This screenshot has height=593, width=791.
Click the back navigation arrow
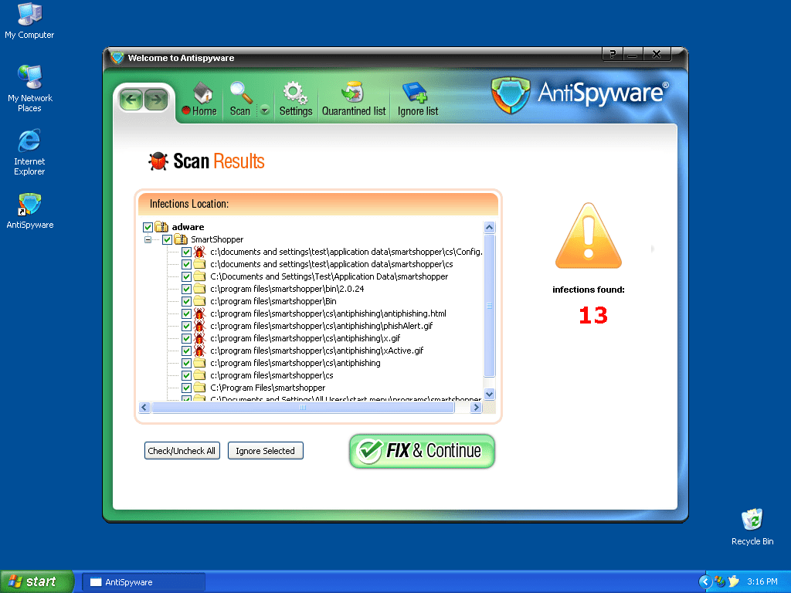click(x=131, y=100)
